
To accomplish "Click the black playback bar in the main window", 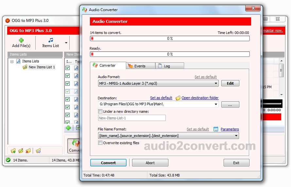I will click(272, 104).
